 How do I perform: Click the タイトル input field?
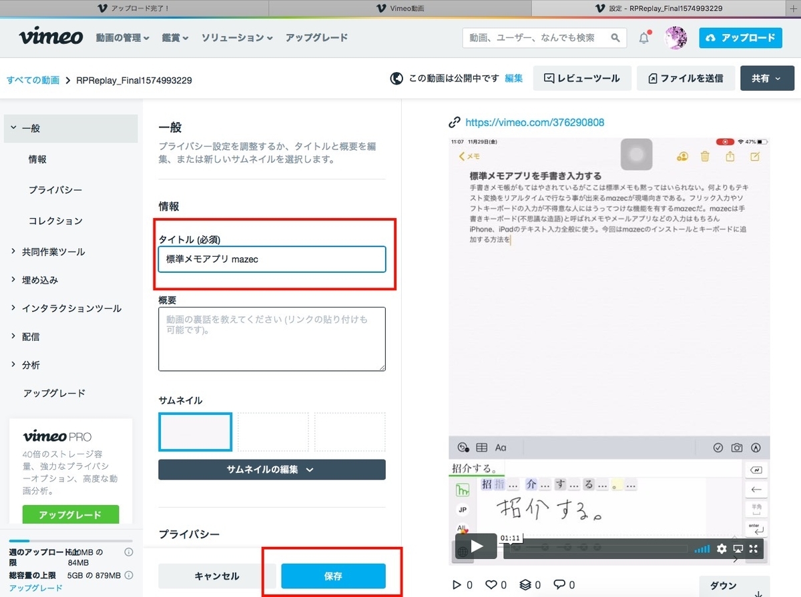pyautogui.click(x=272, y=259)
